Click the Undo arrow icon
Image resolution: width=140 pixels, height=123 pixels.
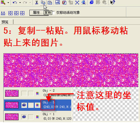(15, 3)
